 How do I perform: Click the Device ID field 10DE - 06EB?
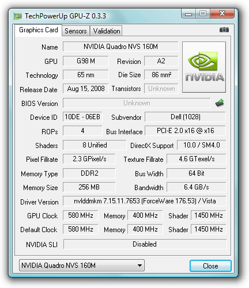(x=82, y=117)
